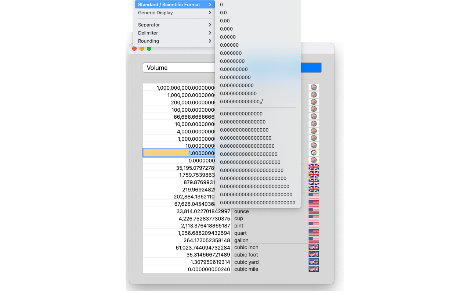Click the US flag next to gallon
Image resolution: width=470 pixels, height=294 pixels.
coord(314,240)
